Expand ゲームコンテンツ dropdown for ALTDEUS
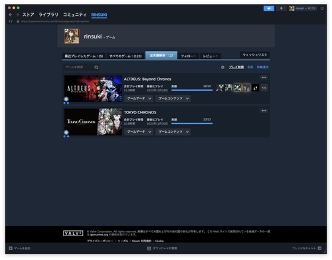Screen dimensions: 332x260 173,99
